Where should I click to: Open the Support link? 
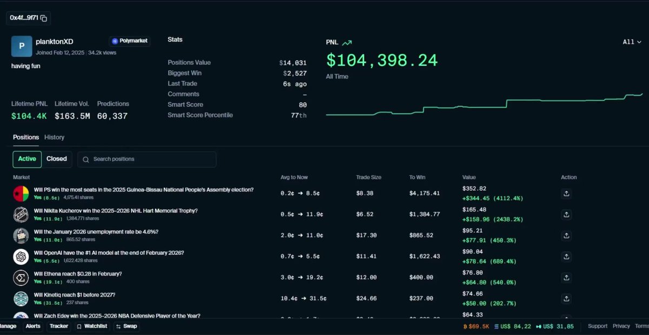click(598, 326)
